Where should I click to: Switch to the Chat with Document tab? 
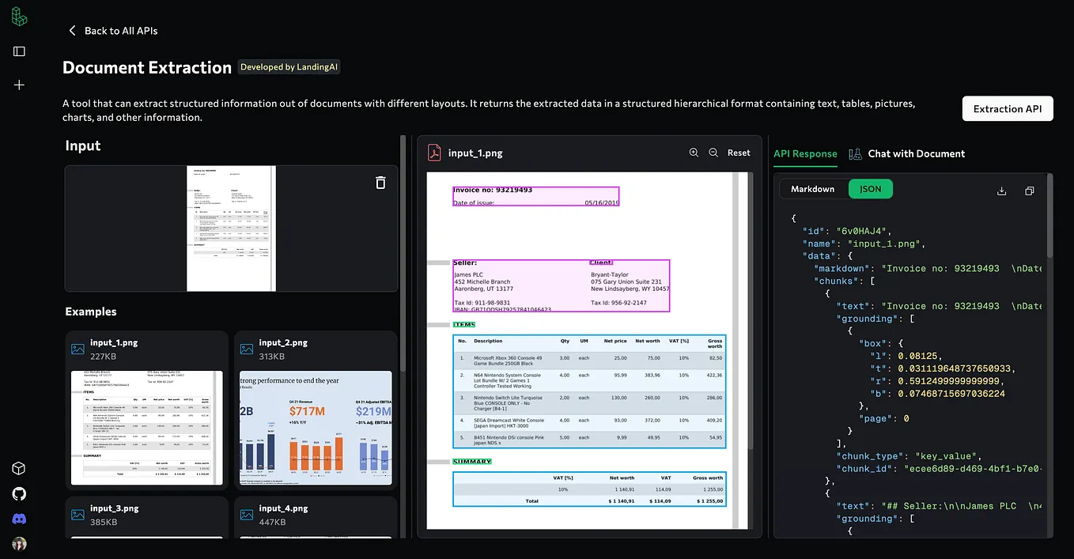(x=906, y=153)
